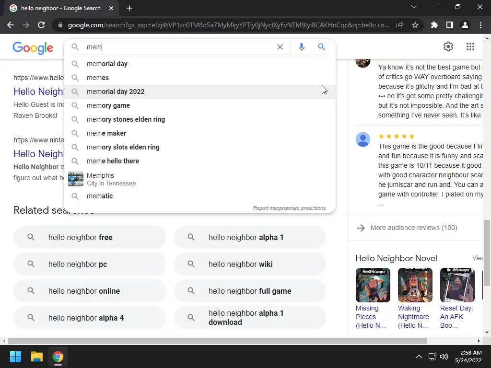This screenshot has width=491, height=368.
Task: Show hidden system tray icons chevron
Action: [x=419, y=356]
